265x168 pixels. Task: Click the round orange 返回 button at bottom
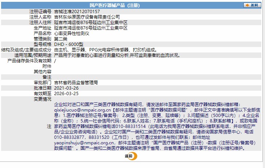(x=131, y=156)
